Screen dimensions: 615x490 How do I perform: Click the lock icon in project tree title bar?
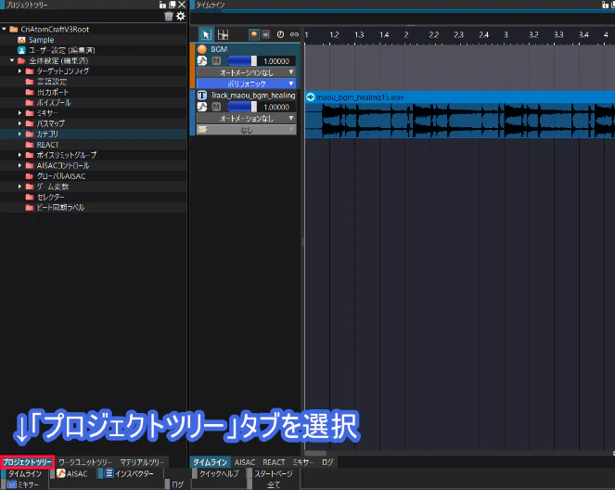click(162, 5)
